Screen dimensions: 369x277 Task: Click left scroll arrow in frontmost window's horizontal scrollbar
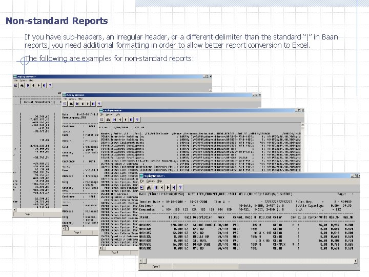point(141,261)
